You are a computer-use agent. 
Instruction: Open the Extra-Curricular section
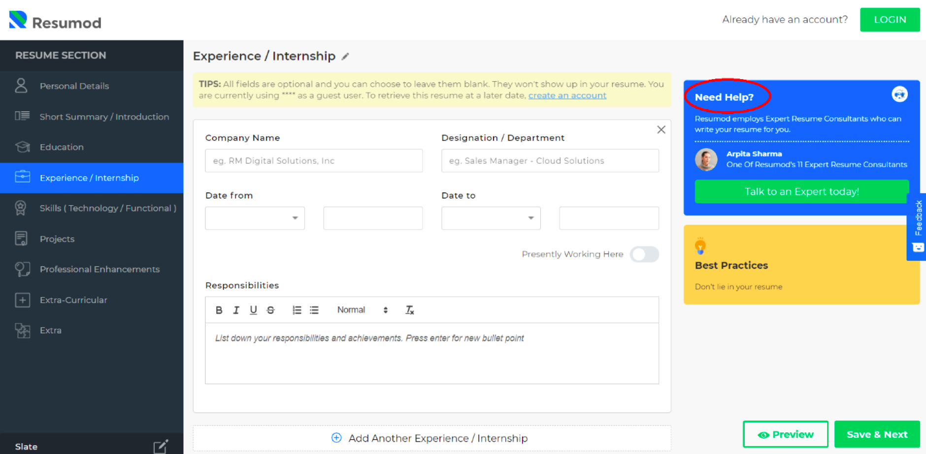92,300
